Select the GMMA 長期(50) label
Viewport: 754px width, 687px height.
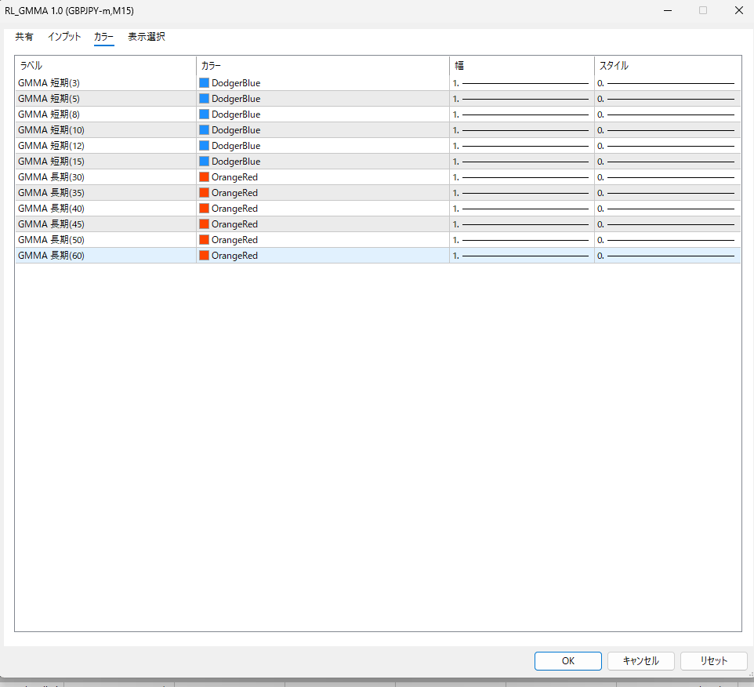(x=51, y=239)
